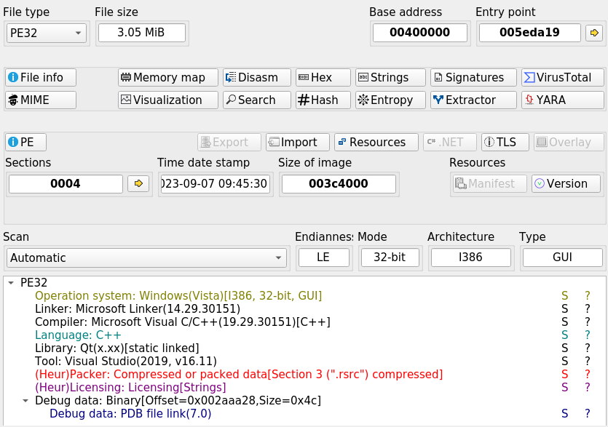Click the Type GUI field
This screenshot has width=608, height=427.
(x=563, y=258)
